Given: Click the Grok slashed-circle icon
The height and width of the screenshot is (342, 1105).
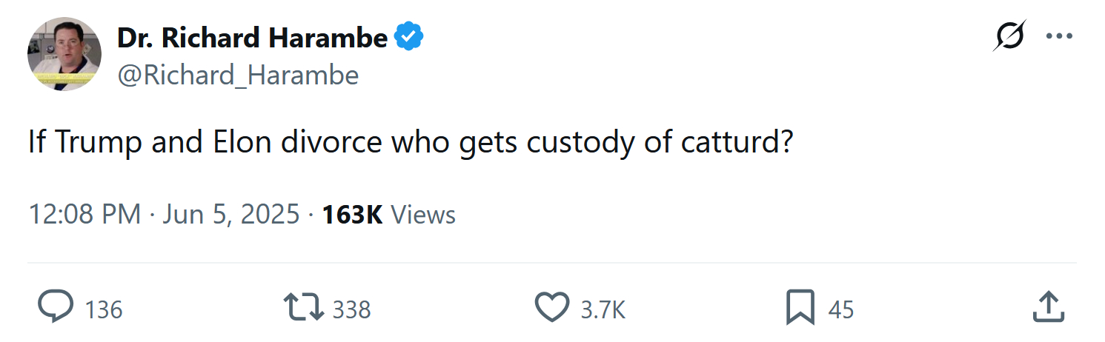Looking at the screenshot, I should coord(1009,36).
